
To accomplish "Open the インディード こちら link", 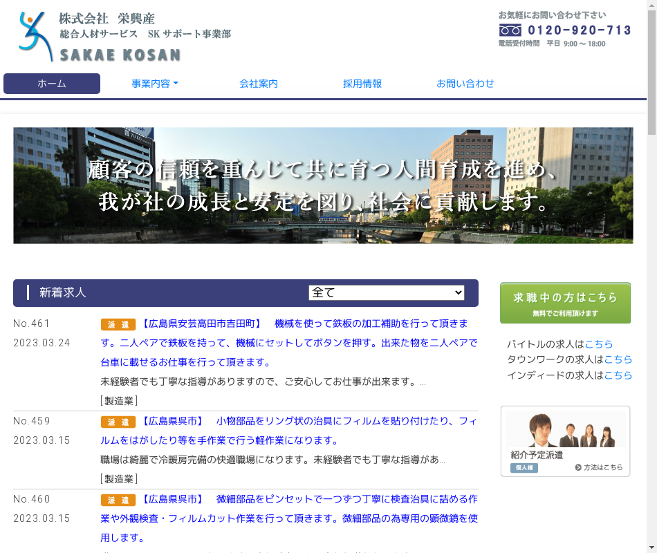I will (x=618, y=375).
